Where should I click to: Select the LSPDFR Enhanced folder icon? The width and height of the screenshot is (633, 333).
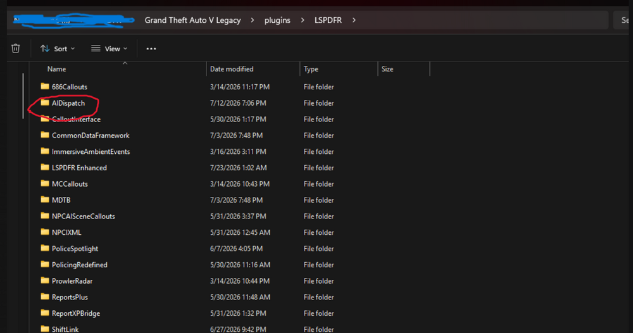point(45,167)
